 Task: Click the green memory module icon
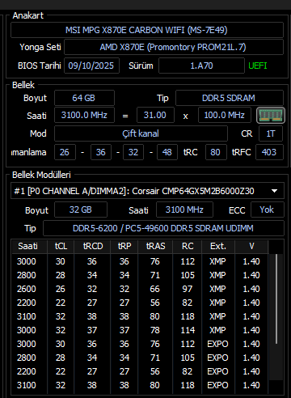pos(271,116)
